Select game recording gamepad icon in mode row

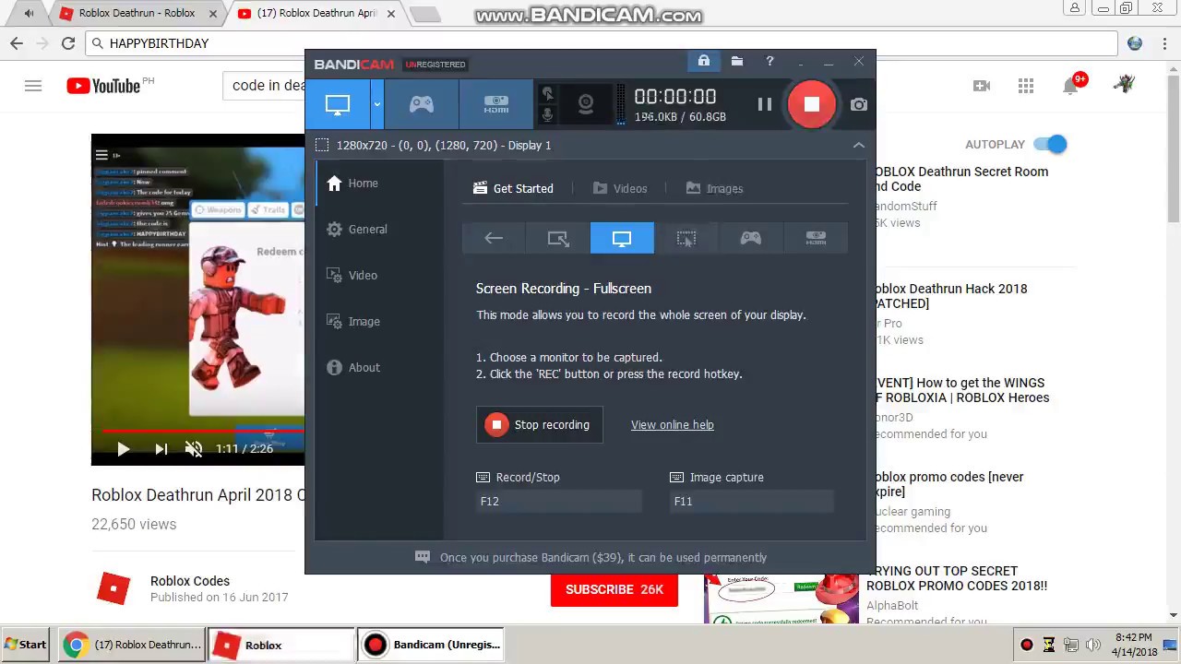751,238
